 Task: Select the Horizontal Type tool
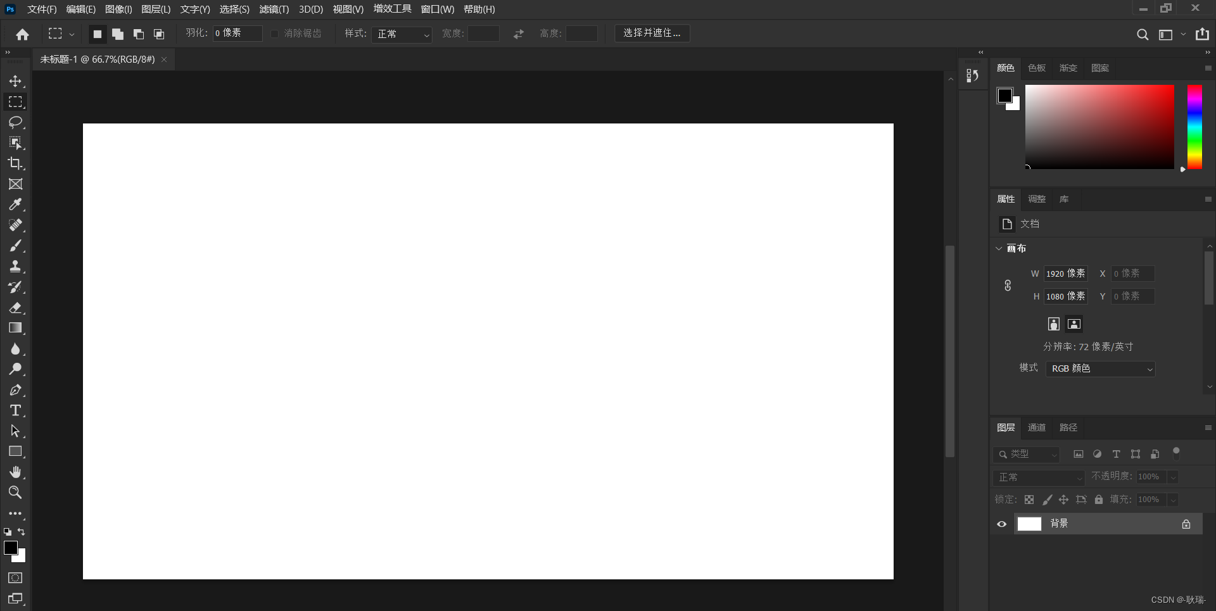click(15, 410)
